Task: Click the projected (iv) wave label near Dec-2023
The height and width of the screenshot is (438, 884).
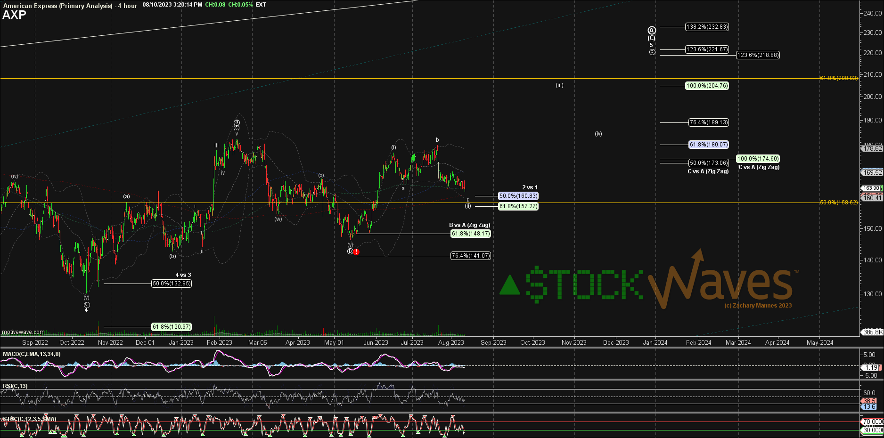Action: (598, 134)
